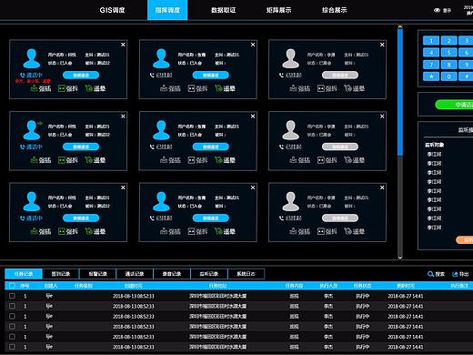The width and height of the screenshot is (473, 355).
Task: Click 强拆 icon in first-row middle card
Action: tap(191, 88)
